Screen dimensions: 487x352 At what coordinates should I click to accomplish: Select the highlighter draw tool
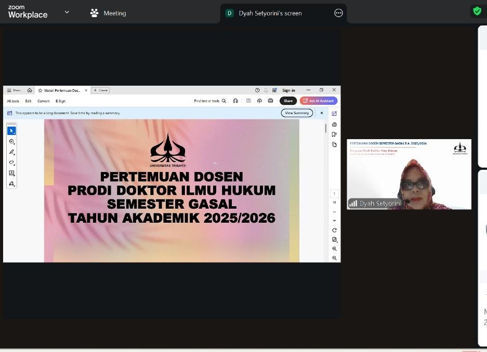coord(11,152)
